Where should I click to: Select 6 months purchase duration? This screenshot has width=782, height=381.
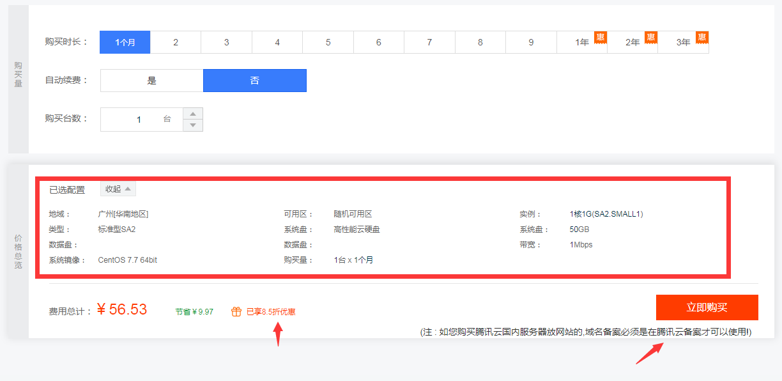(379, 42)
